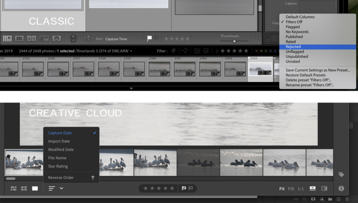Screen dimensions: 358x203
Task: Adjust the Thumbnails size slider
Action: tap(234, 41)
